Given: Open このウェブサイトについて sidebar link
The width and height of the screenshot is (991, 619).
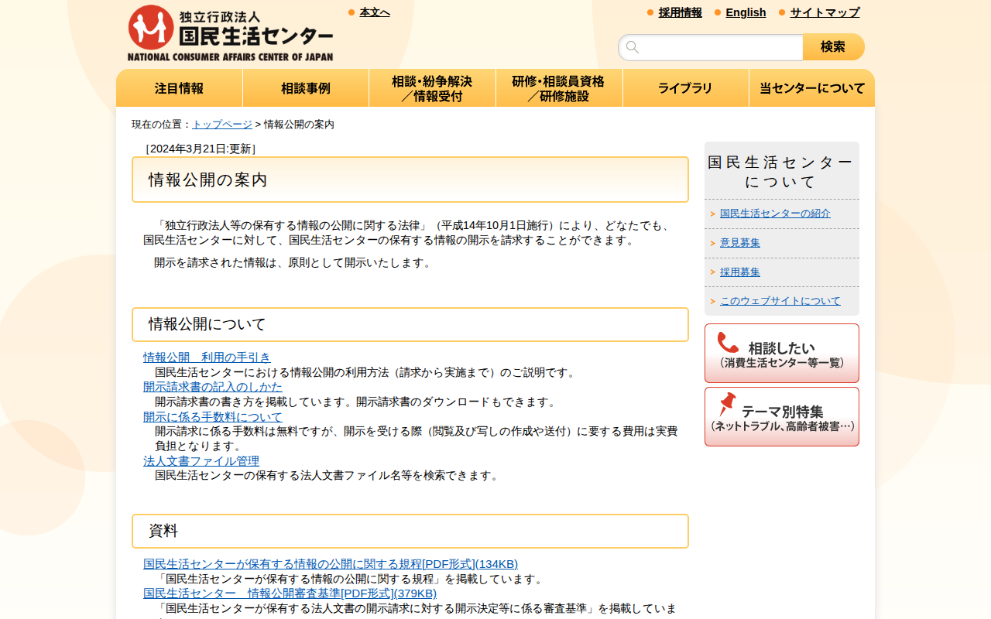Looking at the screenshot, I should pos(780,301).
